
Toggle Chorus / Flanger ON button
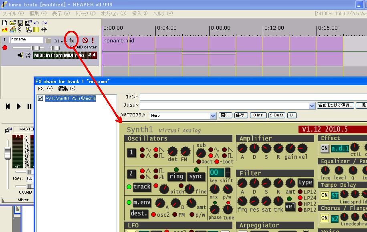point(325,218)
